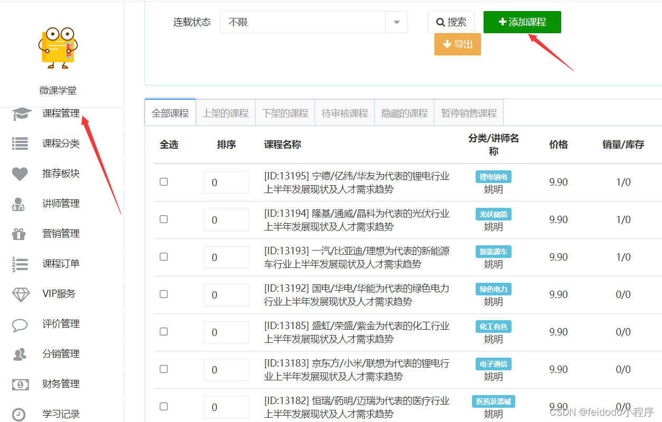Open VIP服务 in the sidebar
662x422 pixels.
[x=59, y=294]
